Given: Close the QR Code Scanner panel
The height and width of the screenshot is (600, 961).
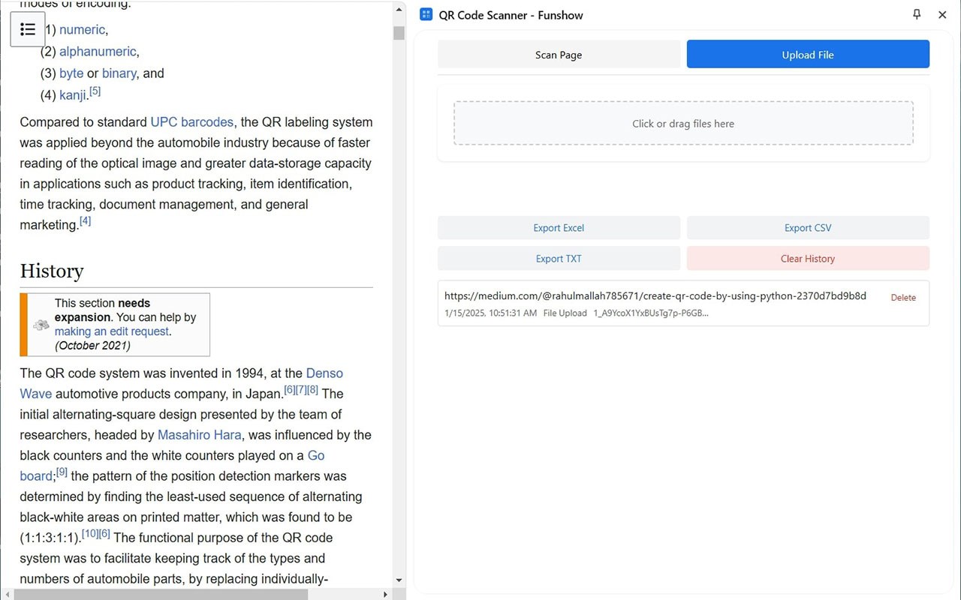Looking at the screenshot, I should click(942, 14).
